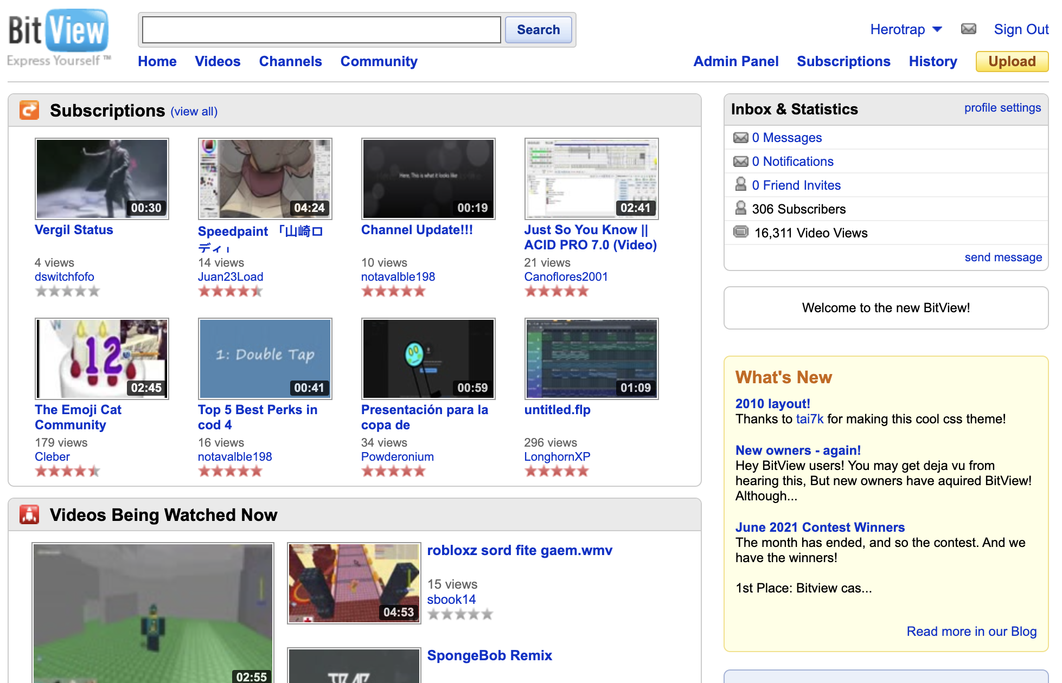Image resolution: width=1062 pixels, height=683 pixels.
Task: Click the red Videos Being Watched Now icon
Action: click(29, 514)
